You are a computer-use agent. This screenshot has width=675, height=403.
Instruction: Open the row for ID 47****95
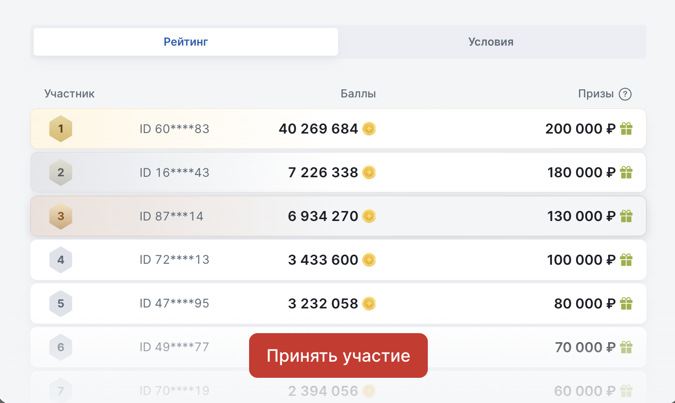[x=174, y=304]
